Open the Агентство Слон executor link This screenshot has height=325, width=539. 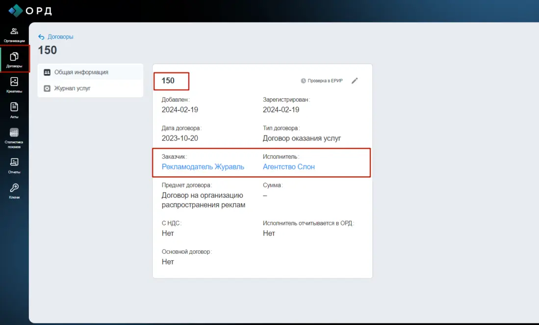pyautogui.click(x=289, y=167)
